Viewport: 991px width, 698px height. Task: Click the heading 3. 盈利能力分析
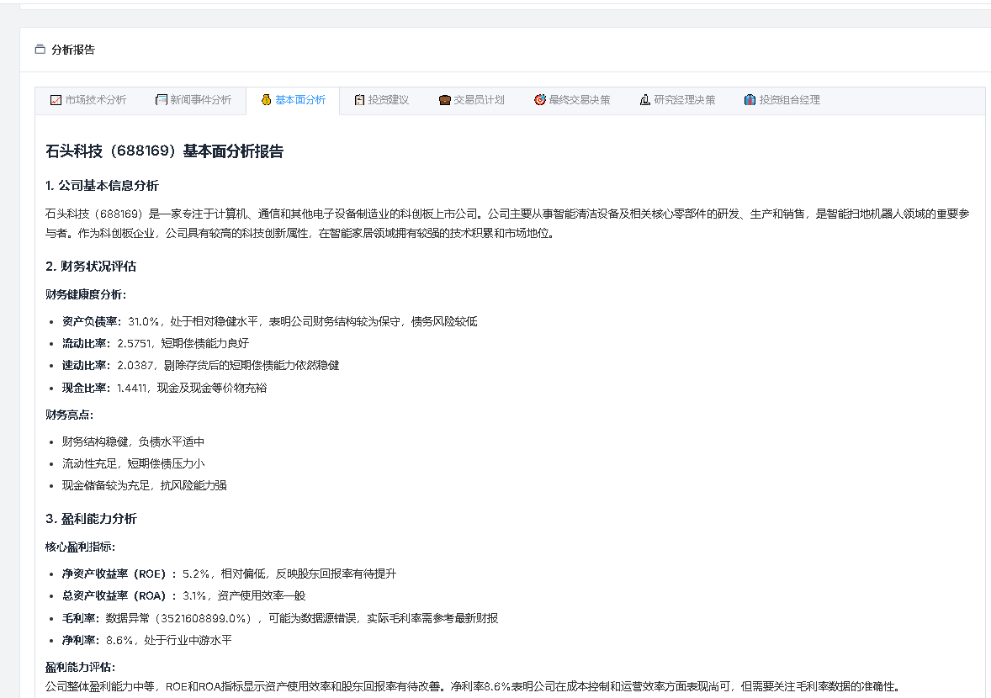coord(91,519)
